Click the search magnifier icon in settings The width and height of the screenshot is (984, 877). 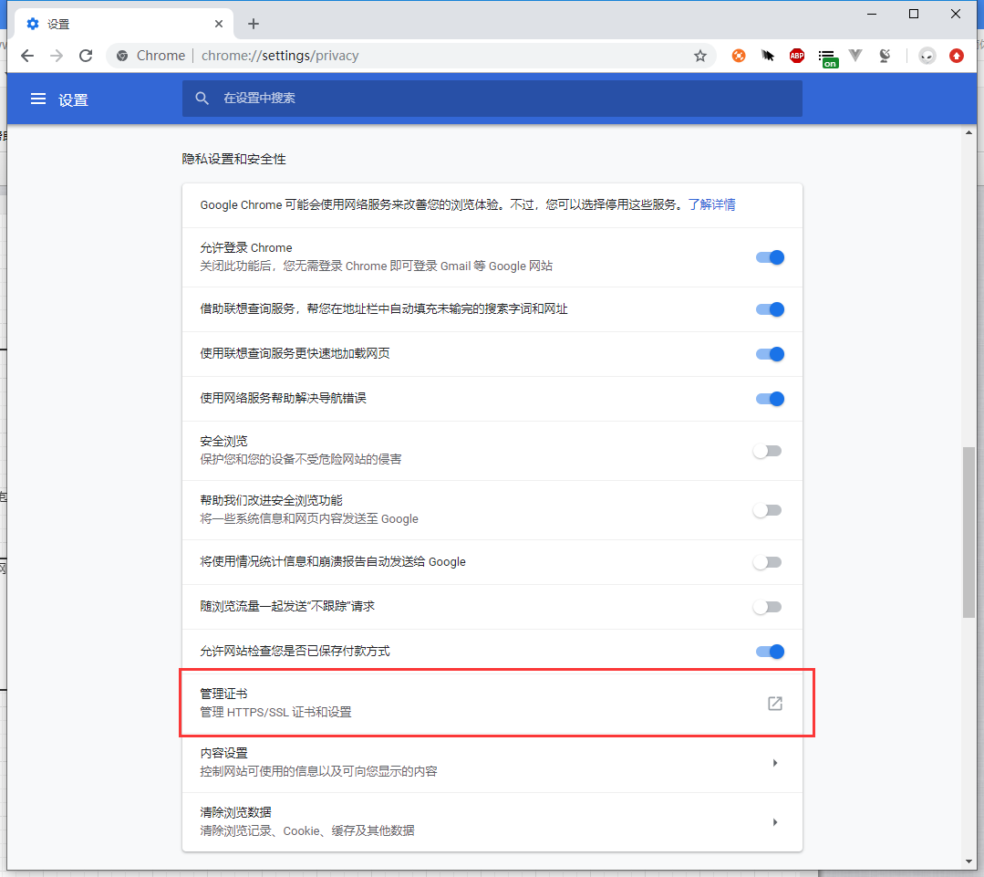click(202, 99)
